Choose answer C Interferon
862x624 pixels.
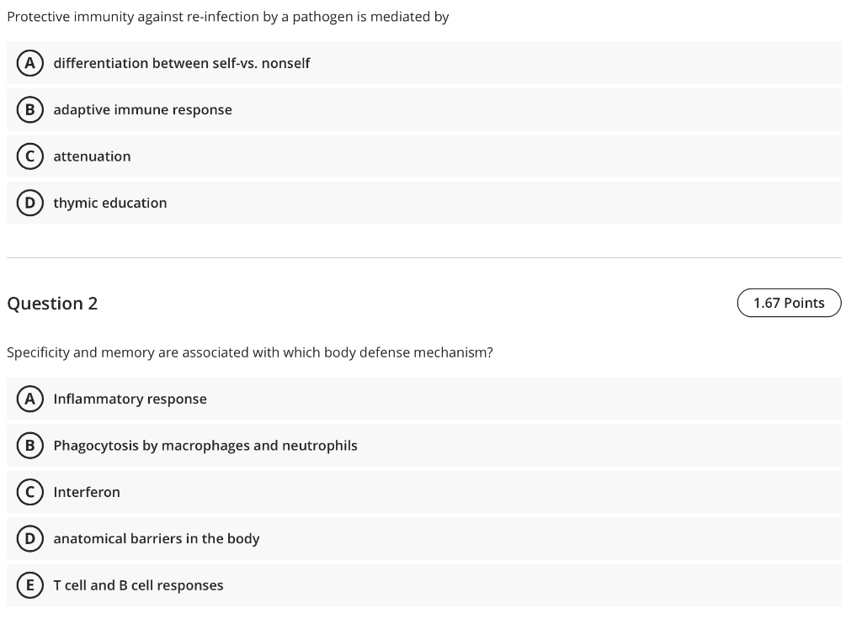coord(87,492)
